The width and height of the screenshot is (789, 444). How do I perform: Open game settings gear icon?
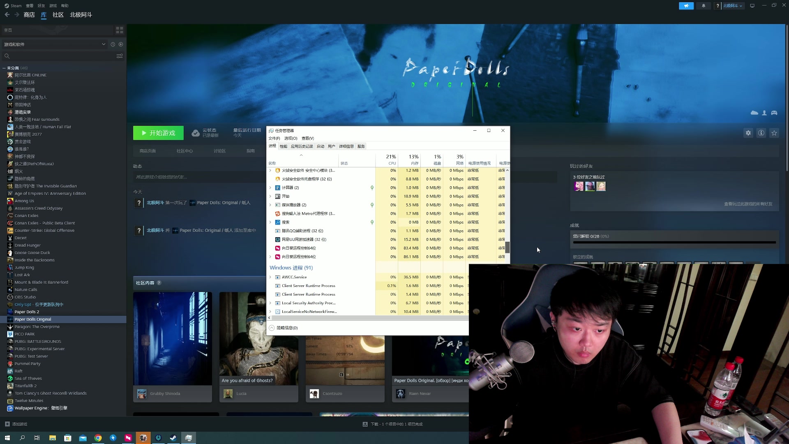pyautogui.click(x=748, y=133)
